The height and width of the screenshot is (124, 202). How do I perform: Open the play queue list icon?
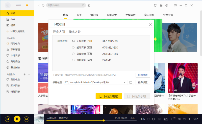pos(195,119)
